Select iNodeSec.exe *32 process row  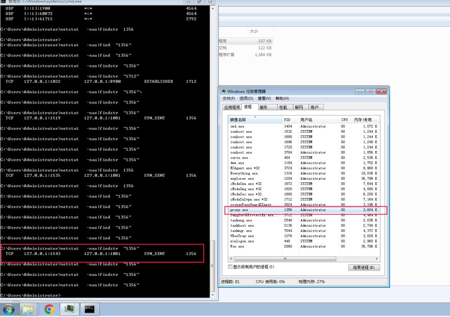(304, 194)
